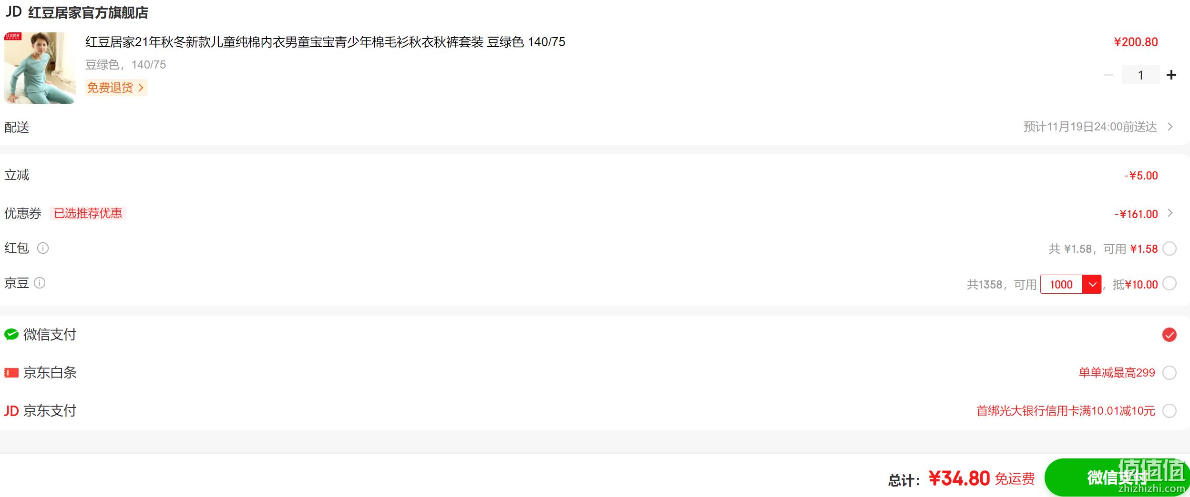The height and width of the screenshot is (497, 1190).
Task: Click the red JD icon beside 京东支付
Action: (x=11, y=411)
